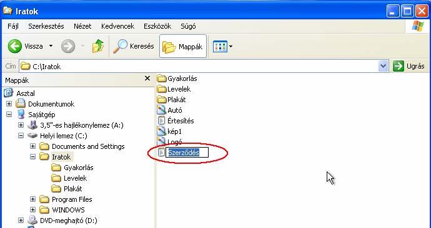The width and height of the screenshot is (431, 228).
Task: Open Views dropdown arrow
Action: [x=230, y=47]
